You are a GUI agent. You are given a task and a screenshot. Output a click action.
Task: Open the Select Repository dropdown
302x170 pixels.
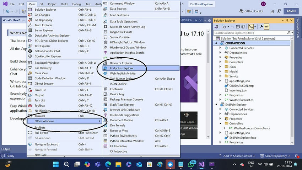tap(275, 156)
